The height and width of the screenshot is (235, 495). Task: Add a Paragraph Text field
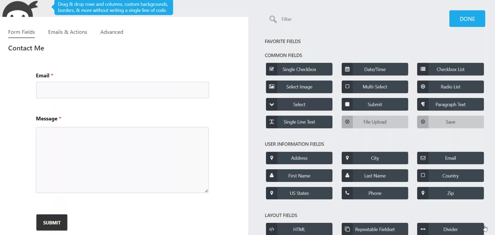(450, 104)
